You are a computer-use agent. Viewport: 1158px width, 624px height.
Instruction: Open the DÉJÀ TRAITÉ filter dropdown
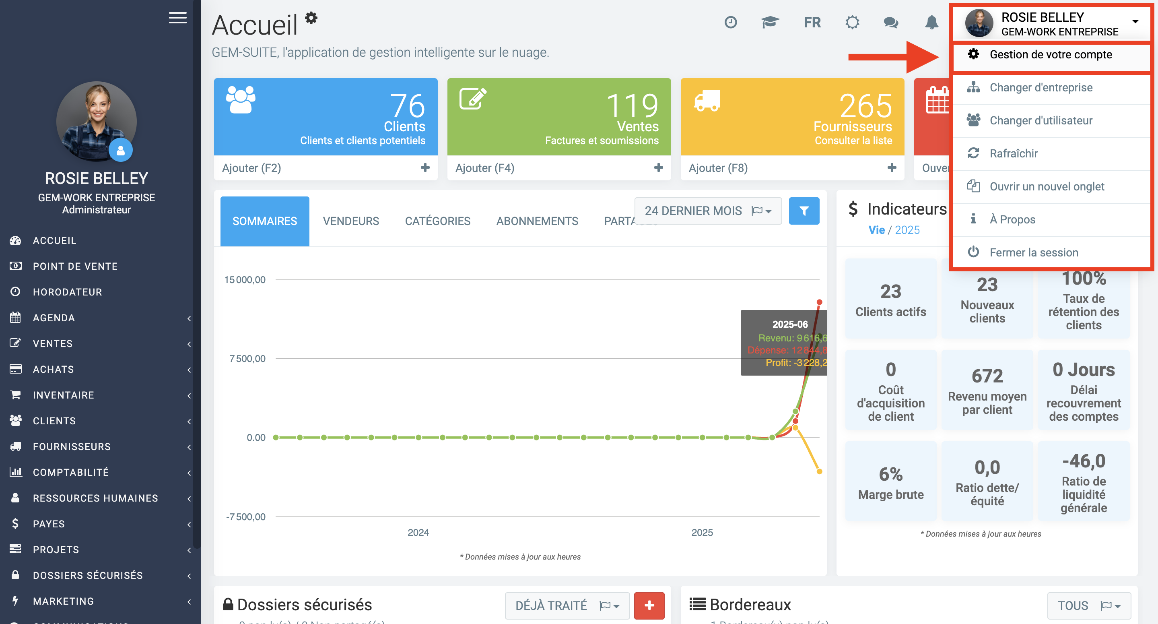pos(567,605)
